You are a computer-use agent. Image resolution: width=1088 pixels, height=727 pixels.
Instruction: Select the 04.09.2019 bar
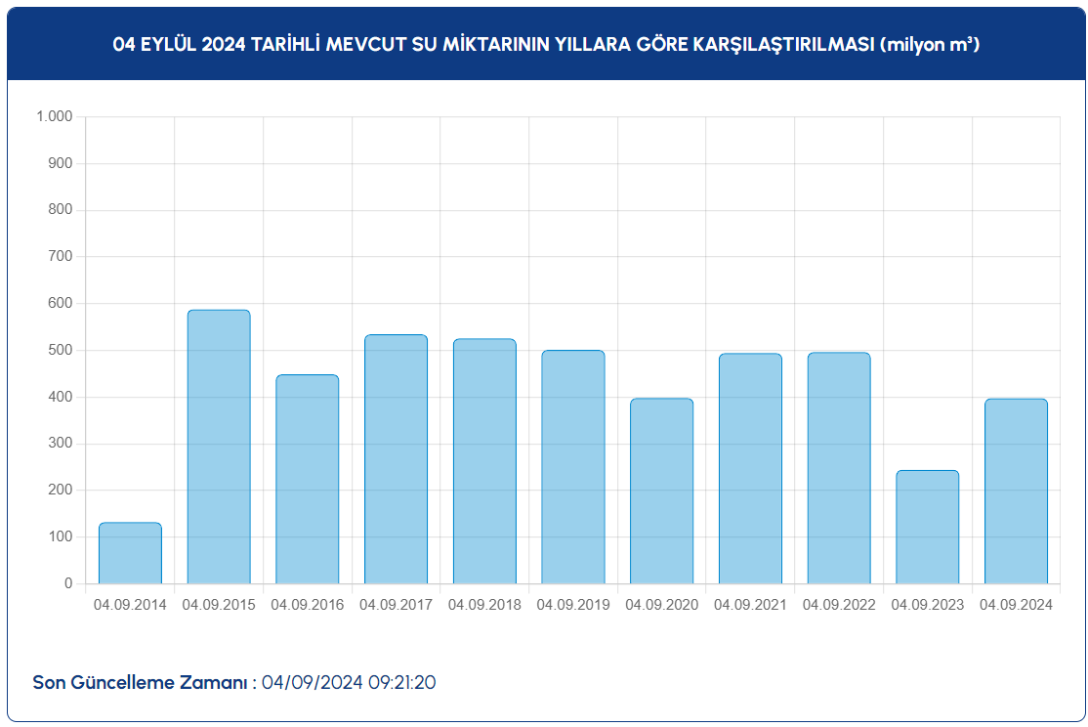[x=573, y=467]
